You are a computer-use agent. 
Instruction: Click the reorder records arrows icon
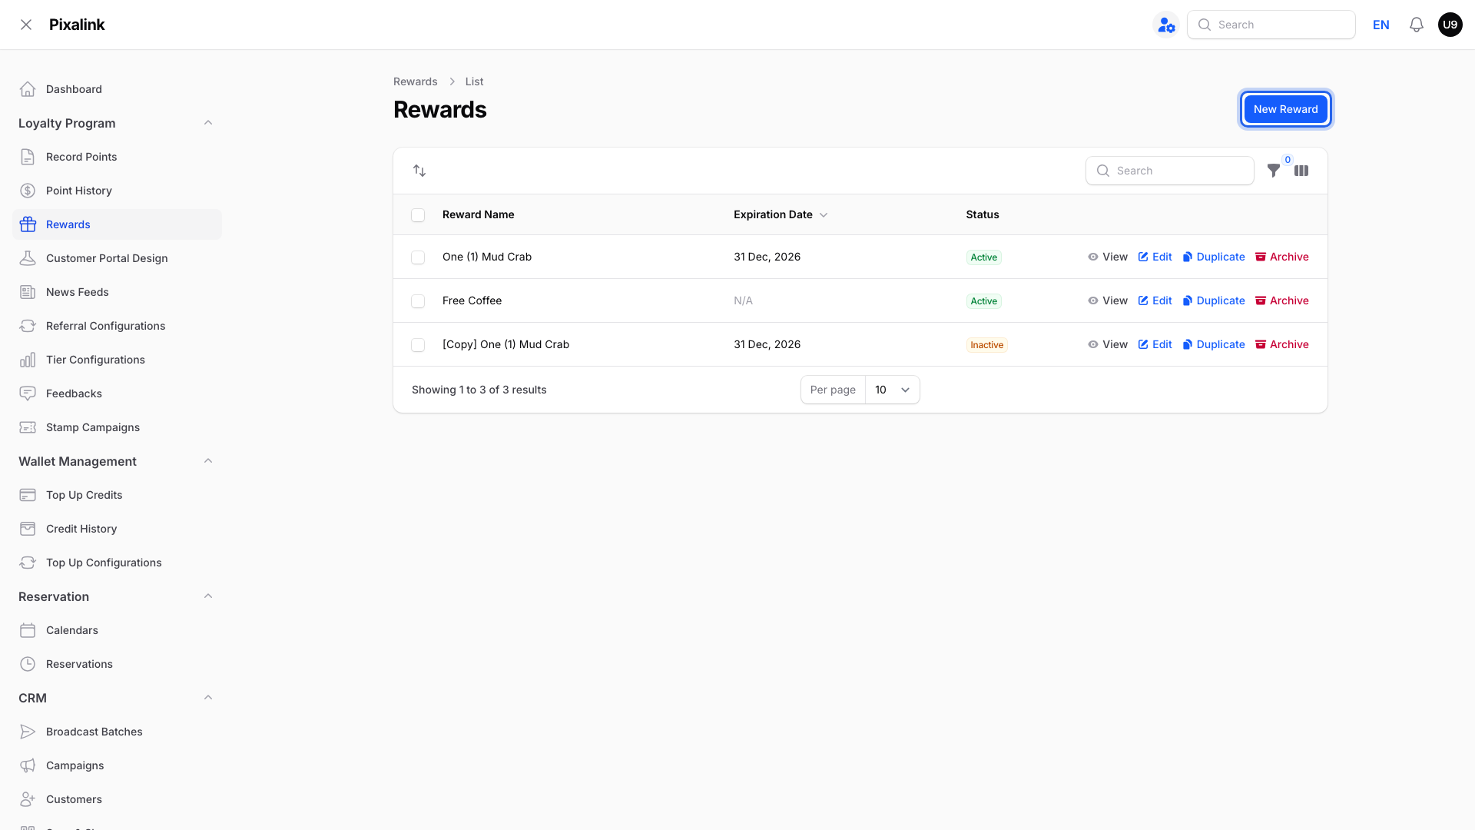pyautogui.click(x=419, y=171)
